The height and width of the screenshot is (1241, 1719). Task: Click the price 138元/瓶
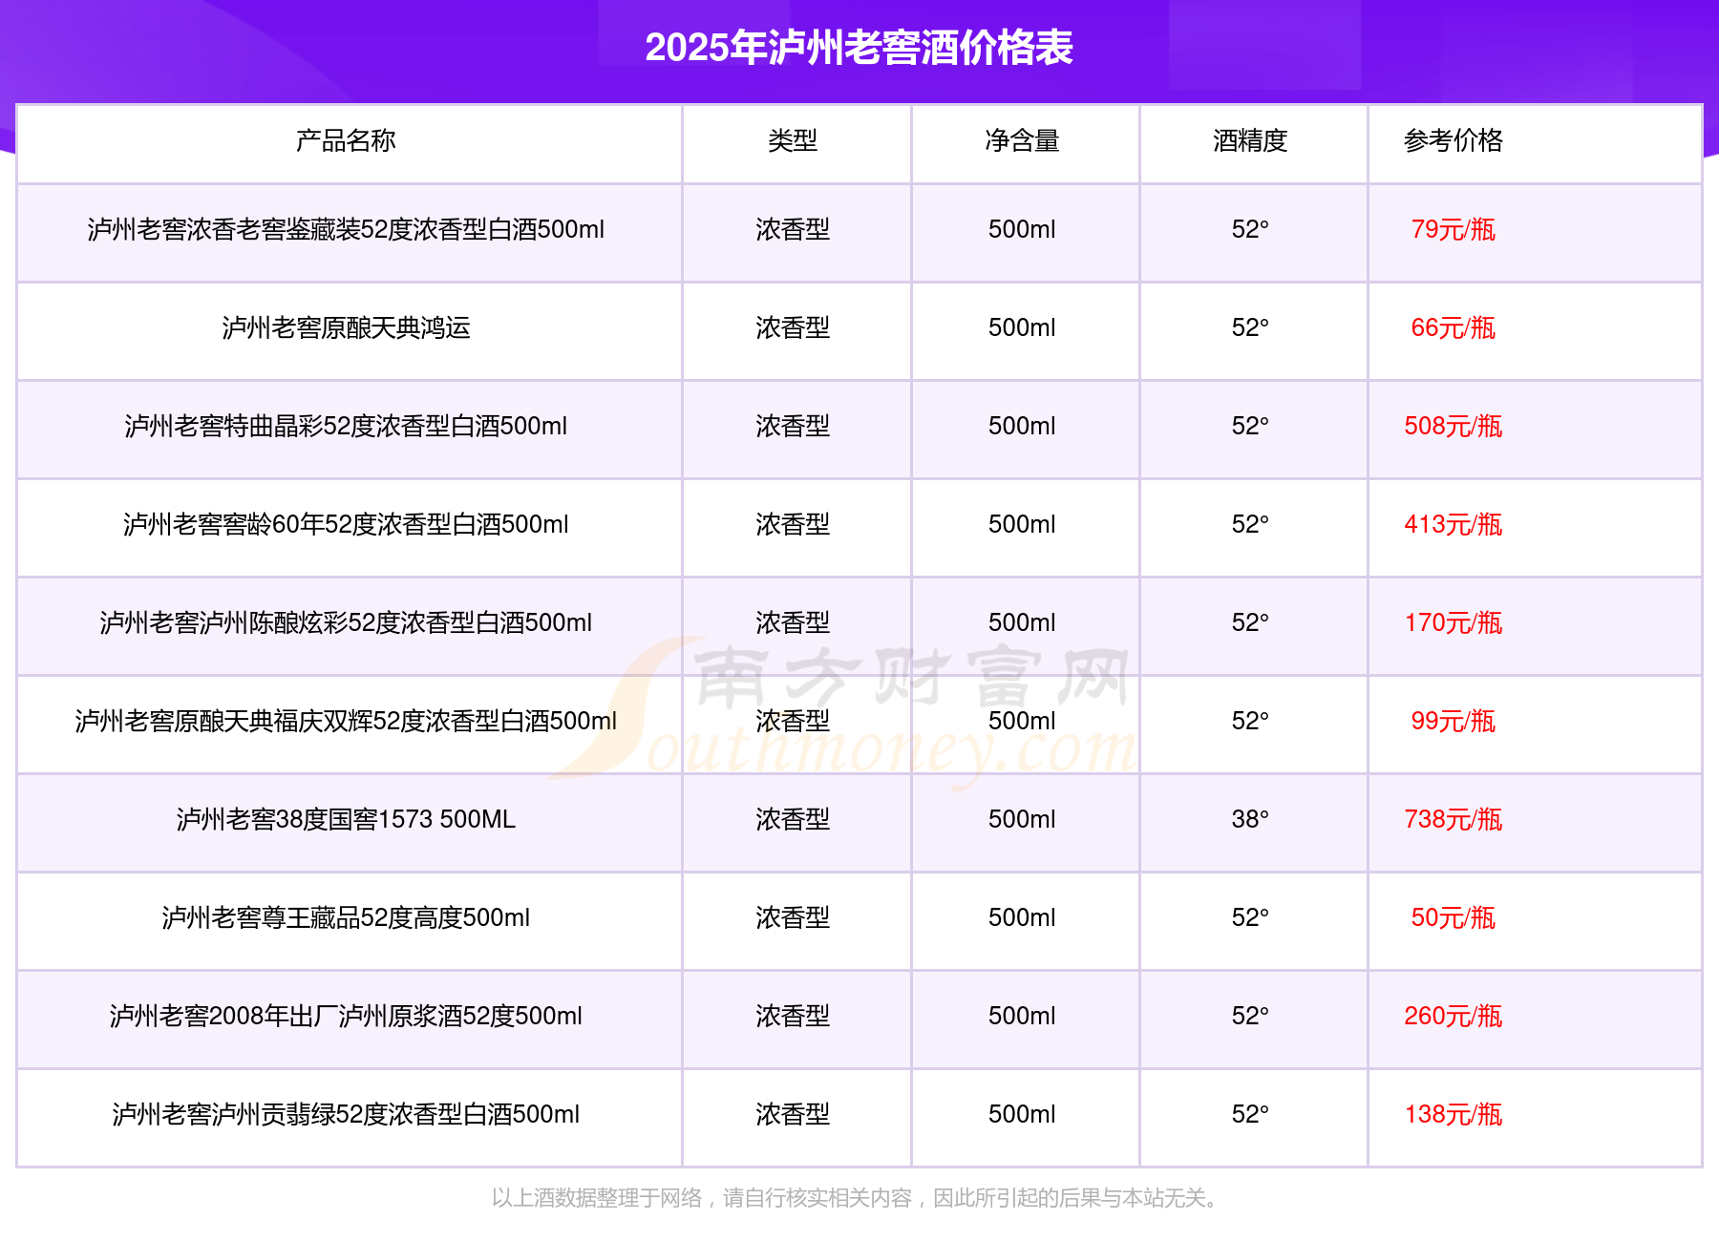tap(1453, 1114)
